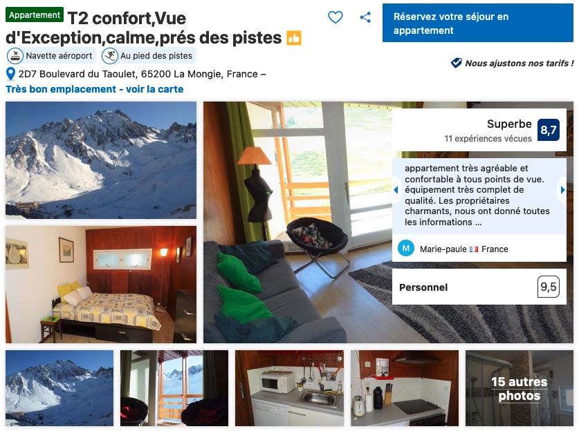
Task: Open Nous ajustons nos tarifs link
Action: pyautogui.click(x=520, y=63)
